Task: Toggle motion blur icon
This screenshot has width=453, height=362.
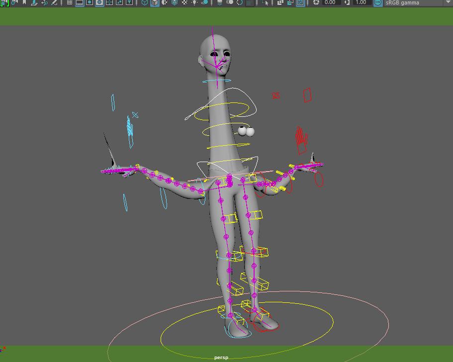Action: [230, 2]
